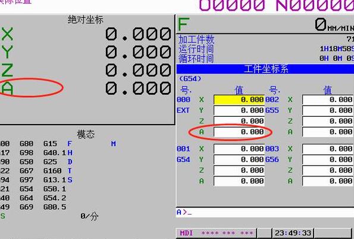Image resolution: width=354 pixels, height=239 pixels.
Task: Select the EXT Y offset value field
Action: 239,110
